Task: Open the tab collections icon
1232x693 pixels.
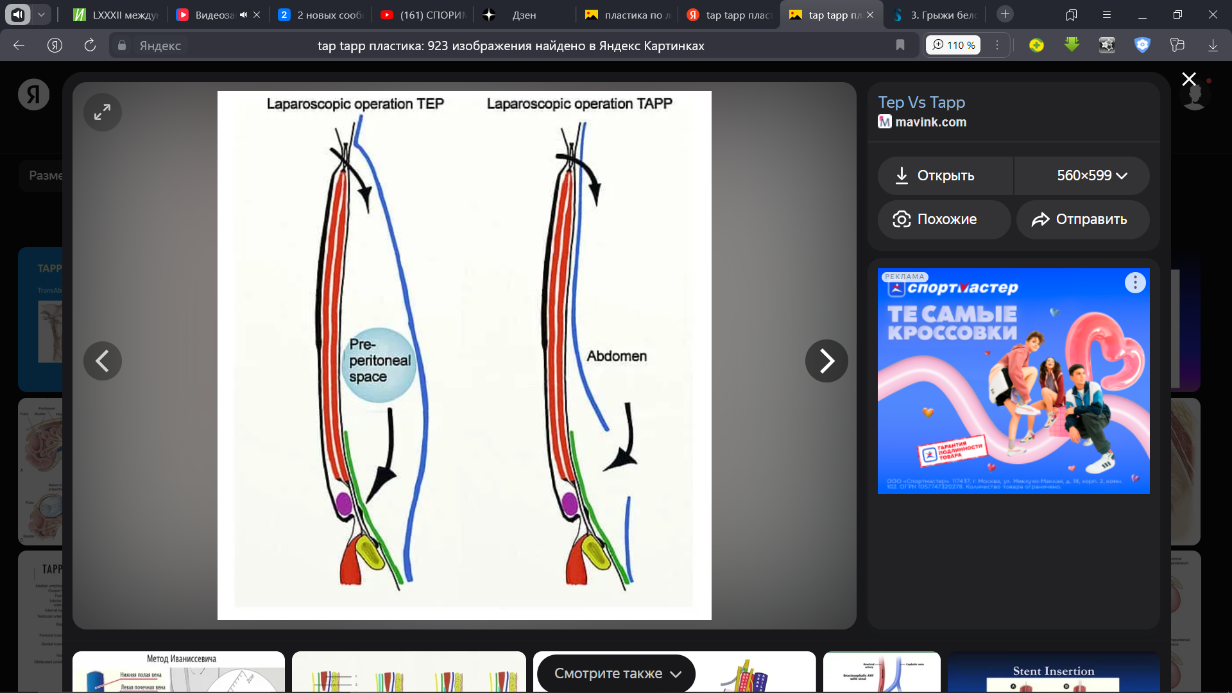Action: point(1072,15)
